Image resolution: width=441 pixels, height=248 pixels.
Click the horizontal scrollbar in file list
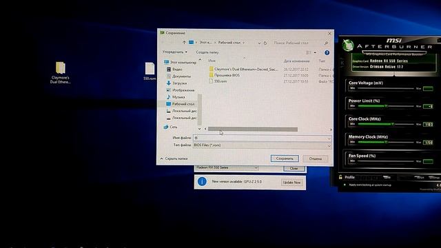tap(253, 130)
